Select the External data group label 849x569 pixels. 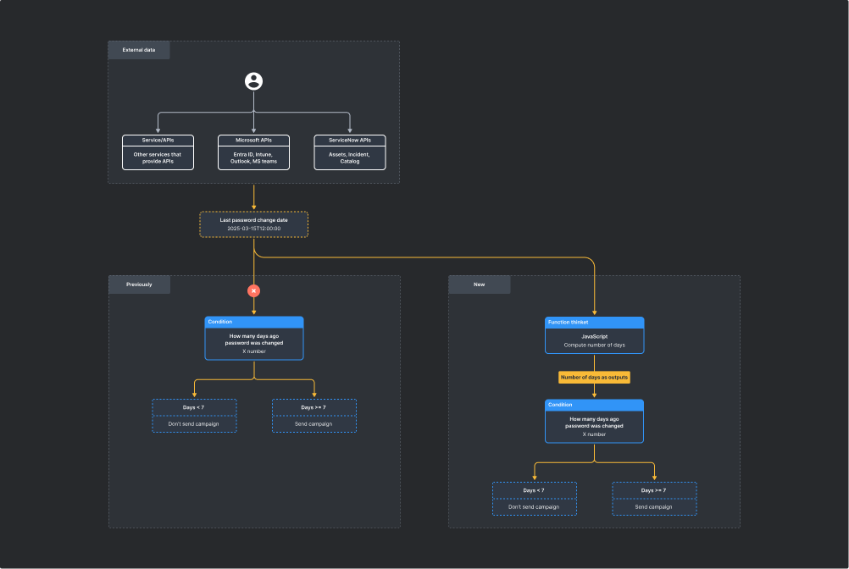click(138, 50)
